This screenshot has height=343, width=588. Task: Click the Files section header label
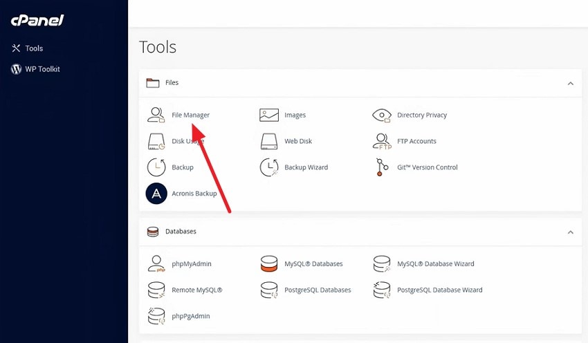pyautogui.click(x=172, y=83)
